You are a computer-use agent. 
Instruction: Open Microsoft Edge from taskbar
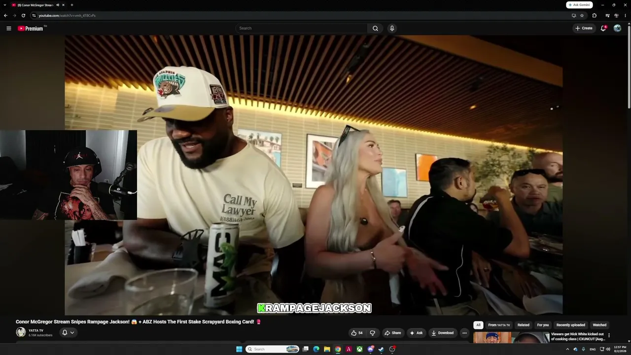tap(316, 349)
